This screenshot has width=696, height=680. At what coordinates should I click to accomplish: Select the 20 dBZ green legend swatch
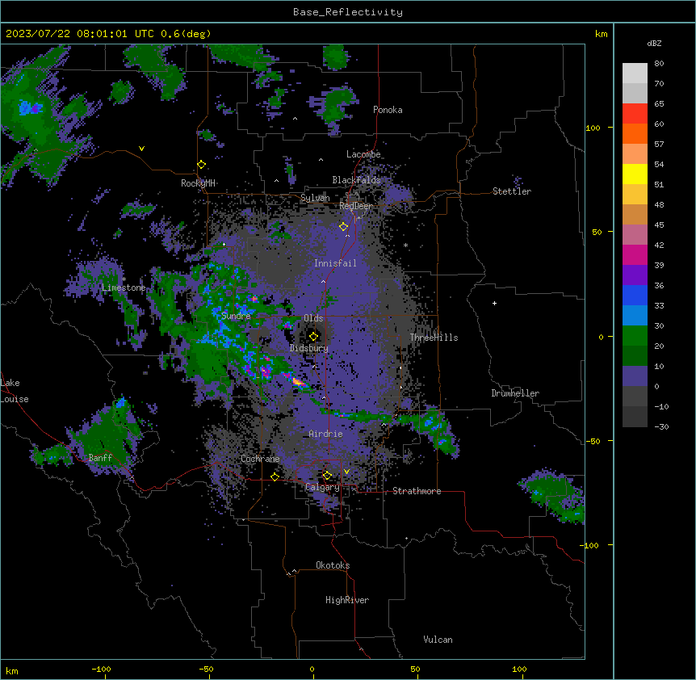coord(635,336)
